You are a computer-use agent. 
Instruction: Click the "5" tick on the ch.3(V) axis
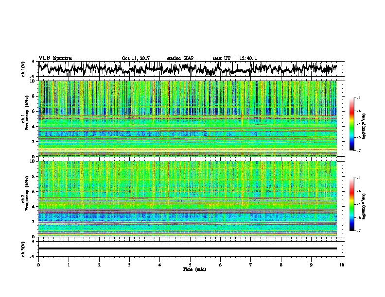tap(33, 242)
